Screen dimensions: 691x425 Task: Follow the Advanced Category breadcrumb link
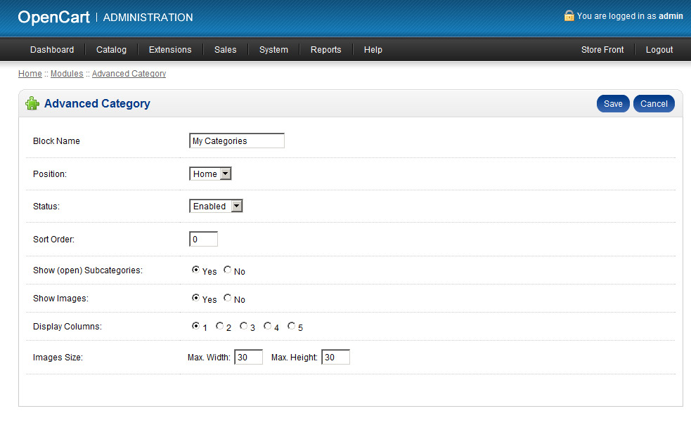pyautogui.click(x=129, y=74)
